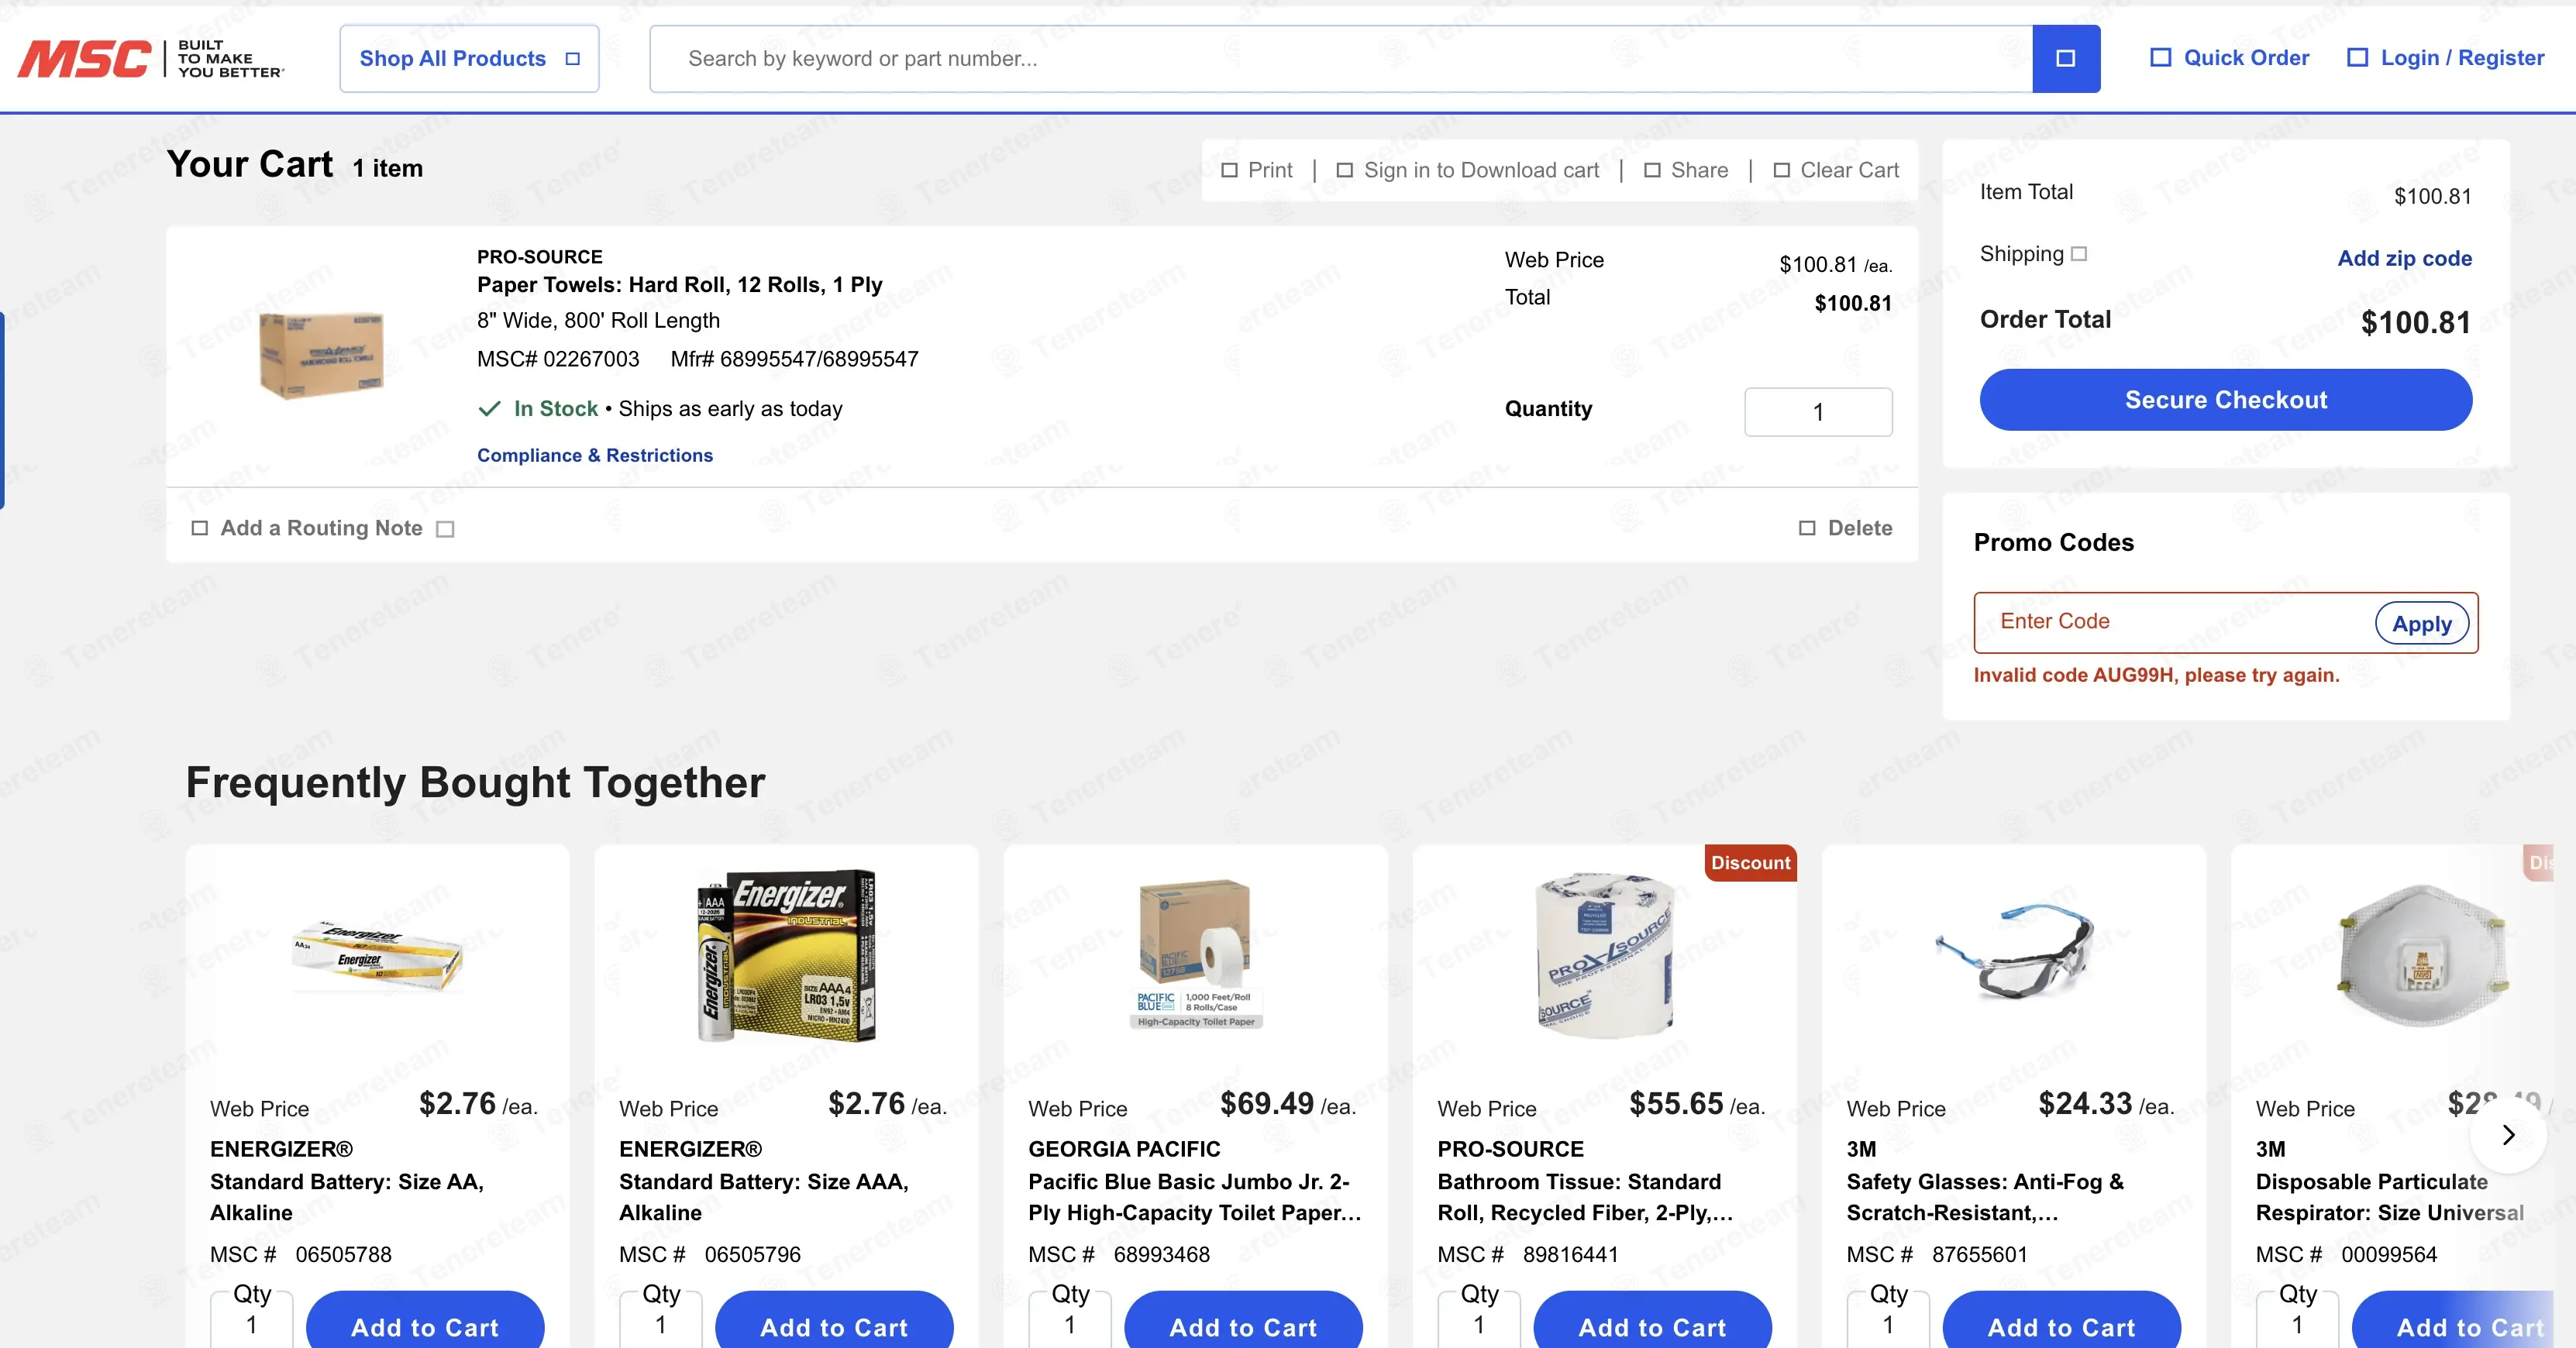Click the search keyword input field
This screenshot has height=1348, width=2576.
click(x=1341, y=59)
